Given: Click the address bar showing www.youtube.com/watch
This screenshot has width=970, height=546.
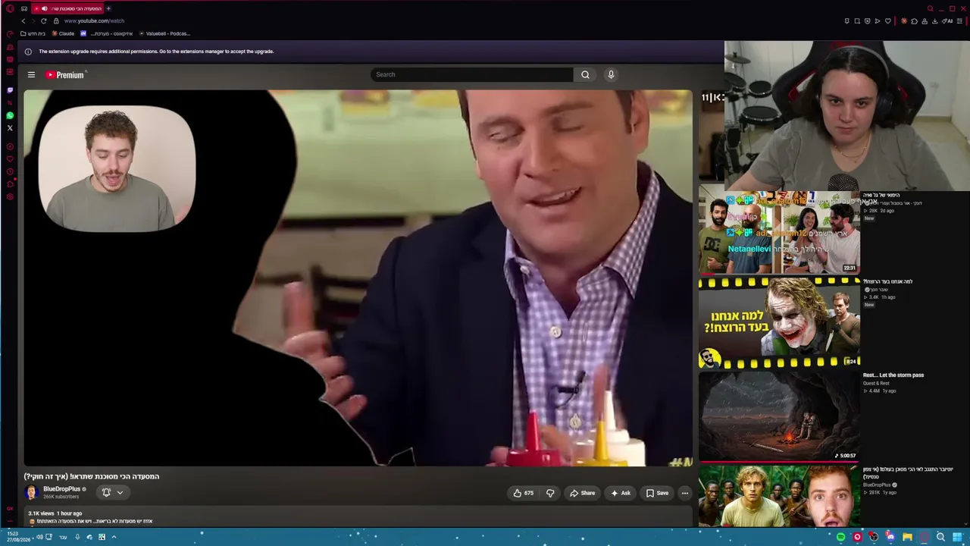Looking at the screenshot, I should (94, 20).
